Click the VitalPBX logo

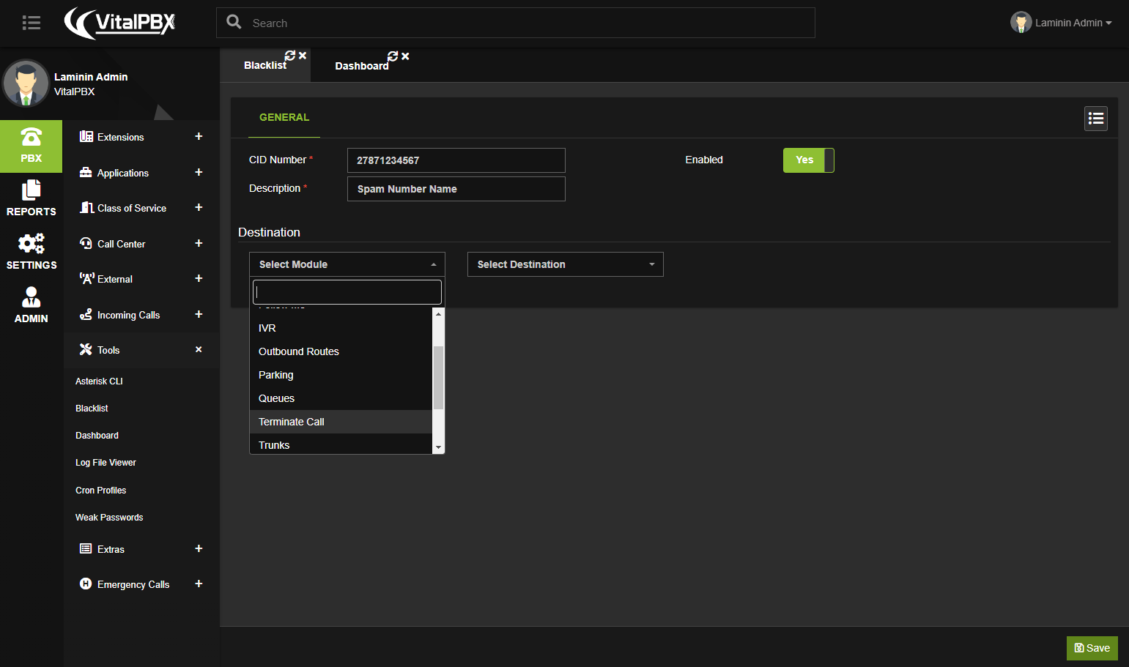click(x=119, y=23)
